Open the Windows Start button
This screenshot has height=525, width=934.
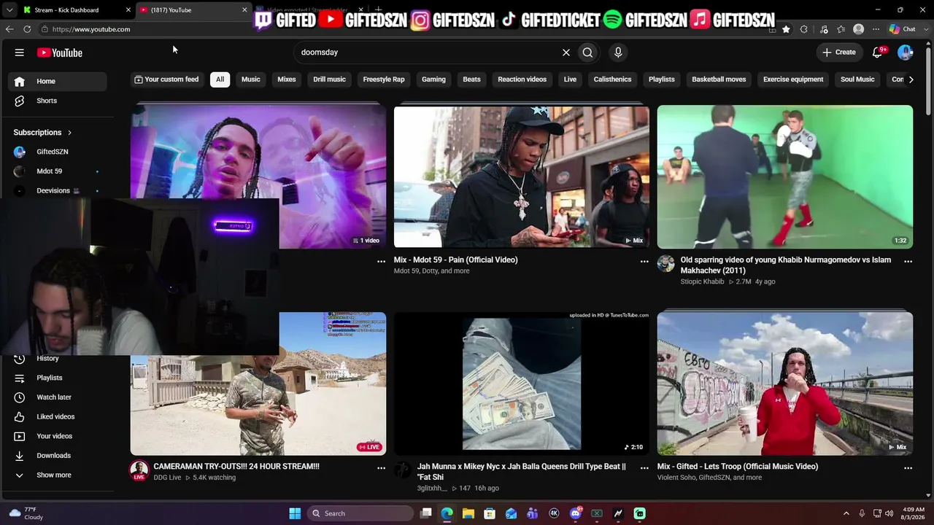295,513
